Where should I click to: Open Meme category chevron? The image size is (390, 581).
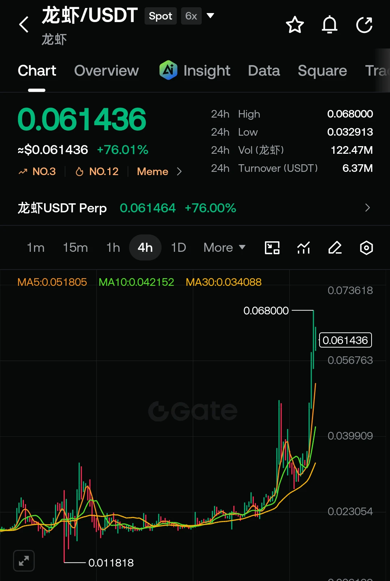coord(179,171)
